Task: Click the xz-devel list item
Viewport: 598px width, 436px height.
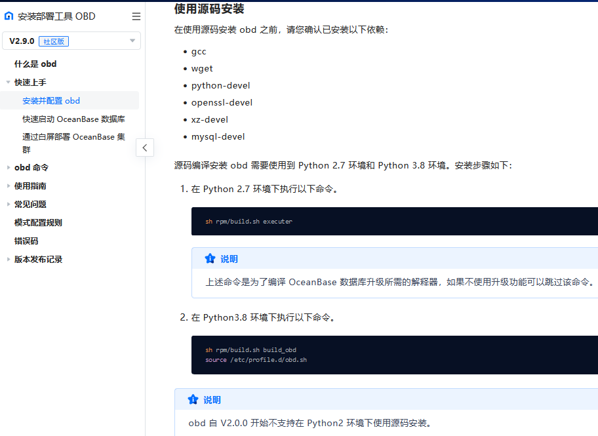Action: pyautogui.click(x=210, y=120)
